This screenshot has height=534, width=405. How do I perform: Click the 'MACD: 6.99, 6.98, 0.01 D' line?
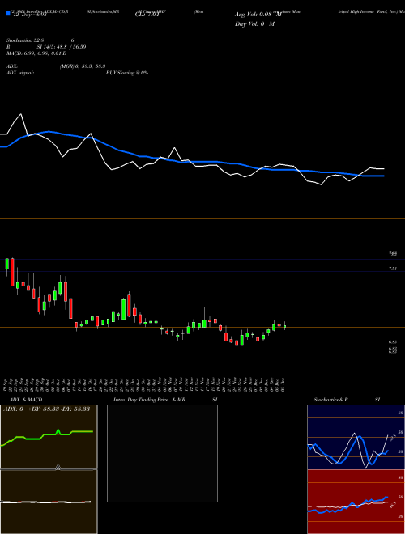pos(36,53)
